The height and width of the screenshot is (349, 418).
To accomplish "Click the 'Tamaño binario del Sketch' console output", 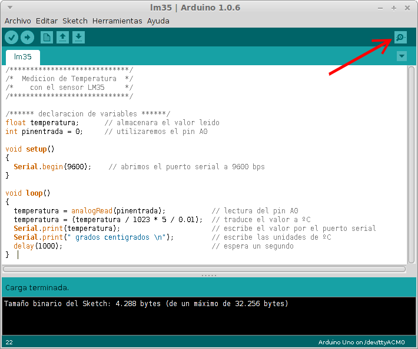I will (146, 304).
